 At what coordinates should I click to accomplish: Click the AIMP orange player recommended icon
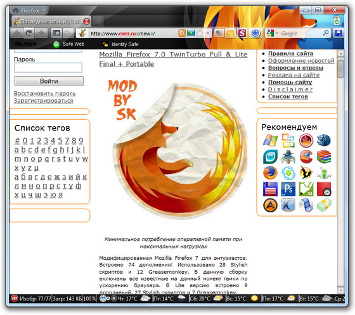(270, 205)
